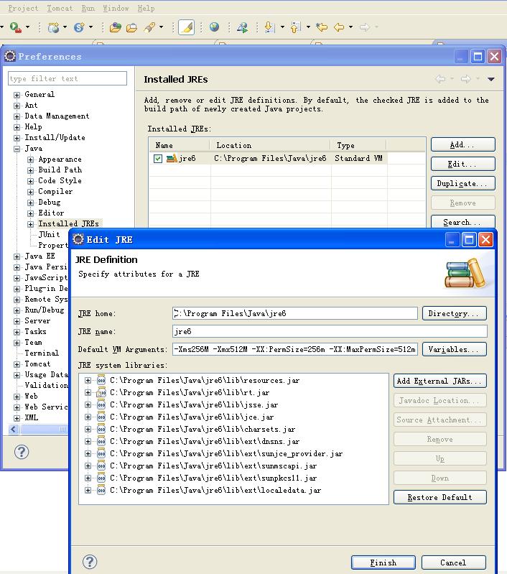Open the Back history dropdown arrow
The width and height of the screenshot is (507, 574).
(x=350, y=27)
